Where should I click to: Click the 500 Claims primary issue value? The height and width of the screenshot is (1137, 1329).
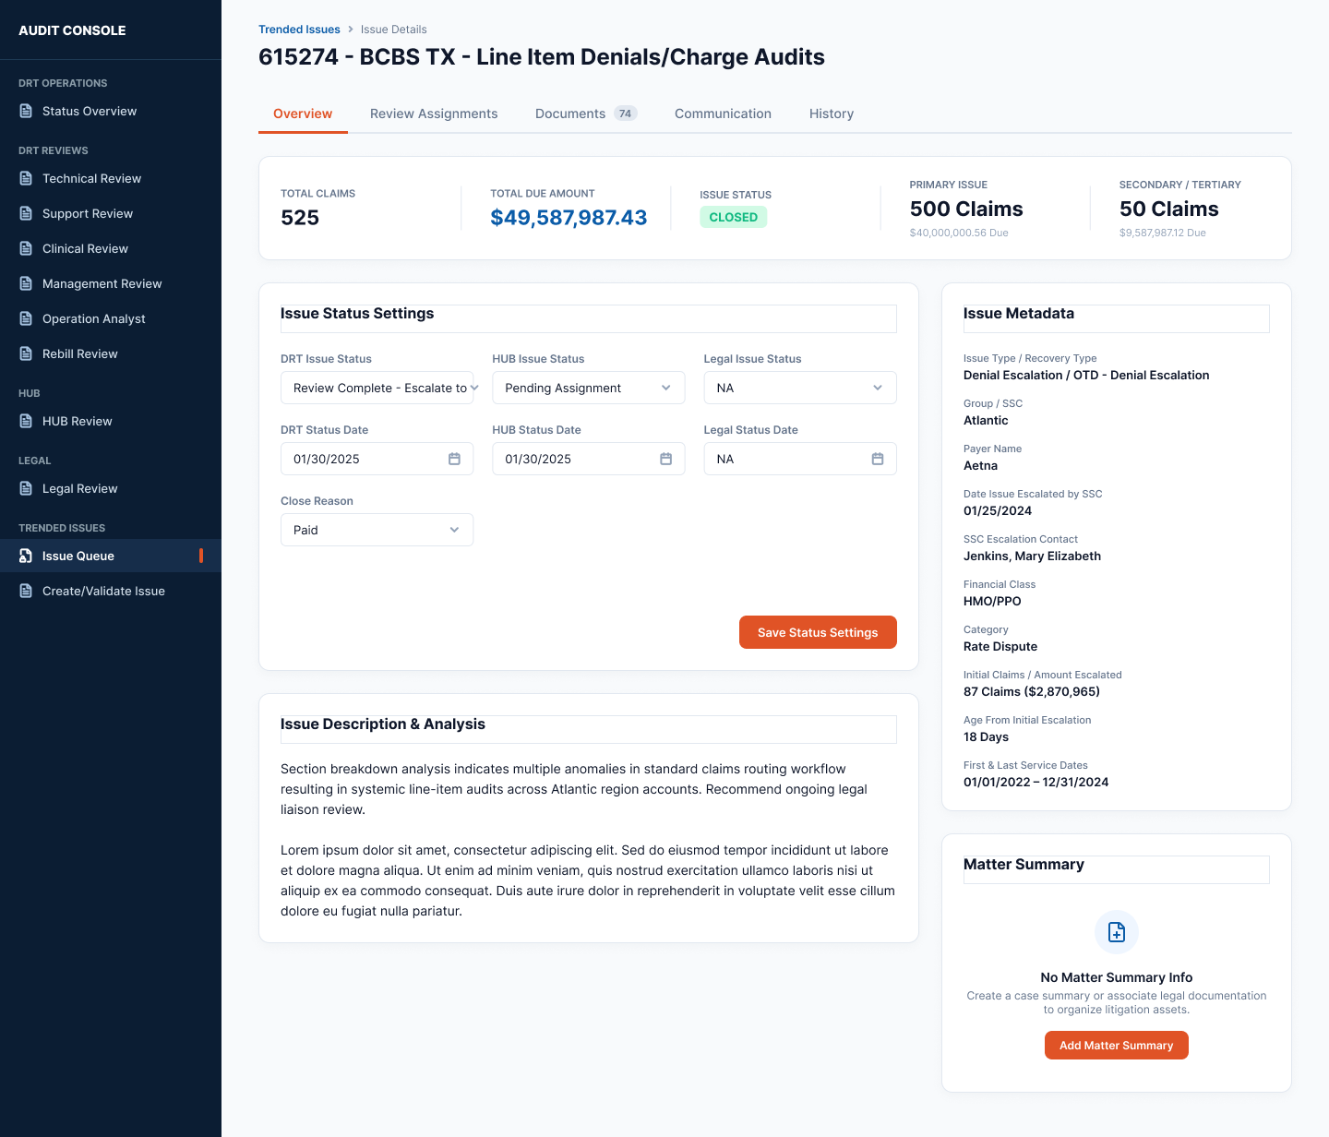coord(966,209)
